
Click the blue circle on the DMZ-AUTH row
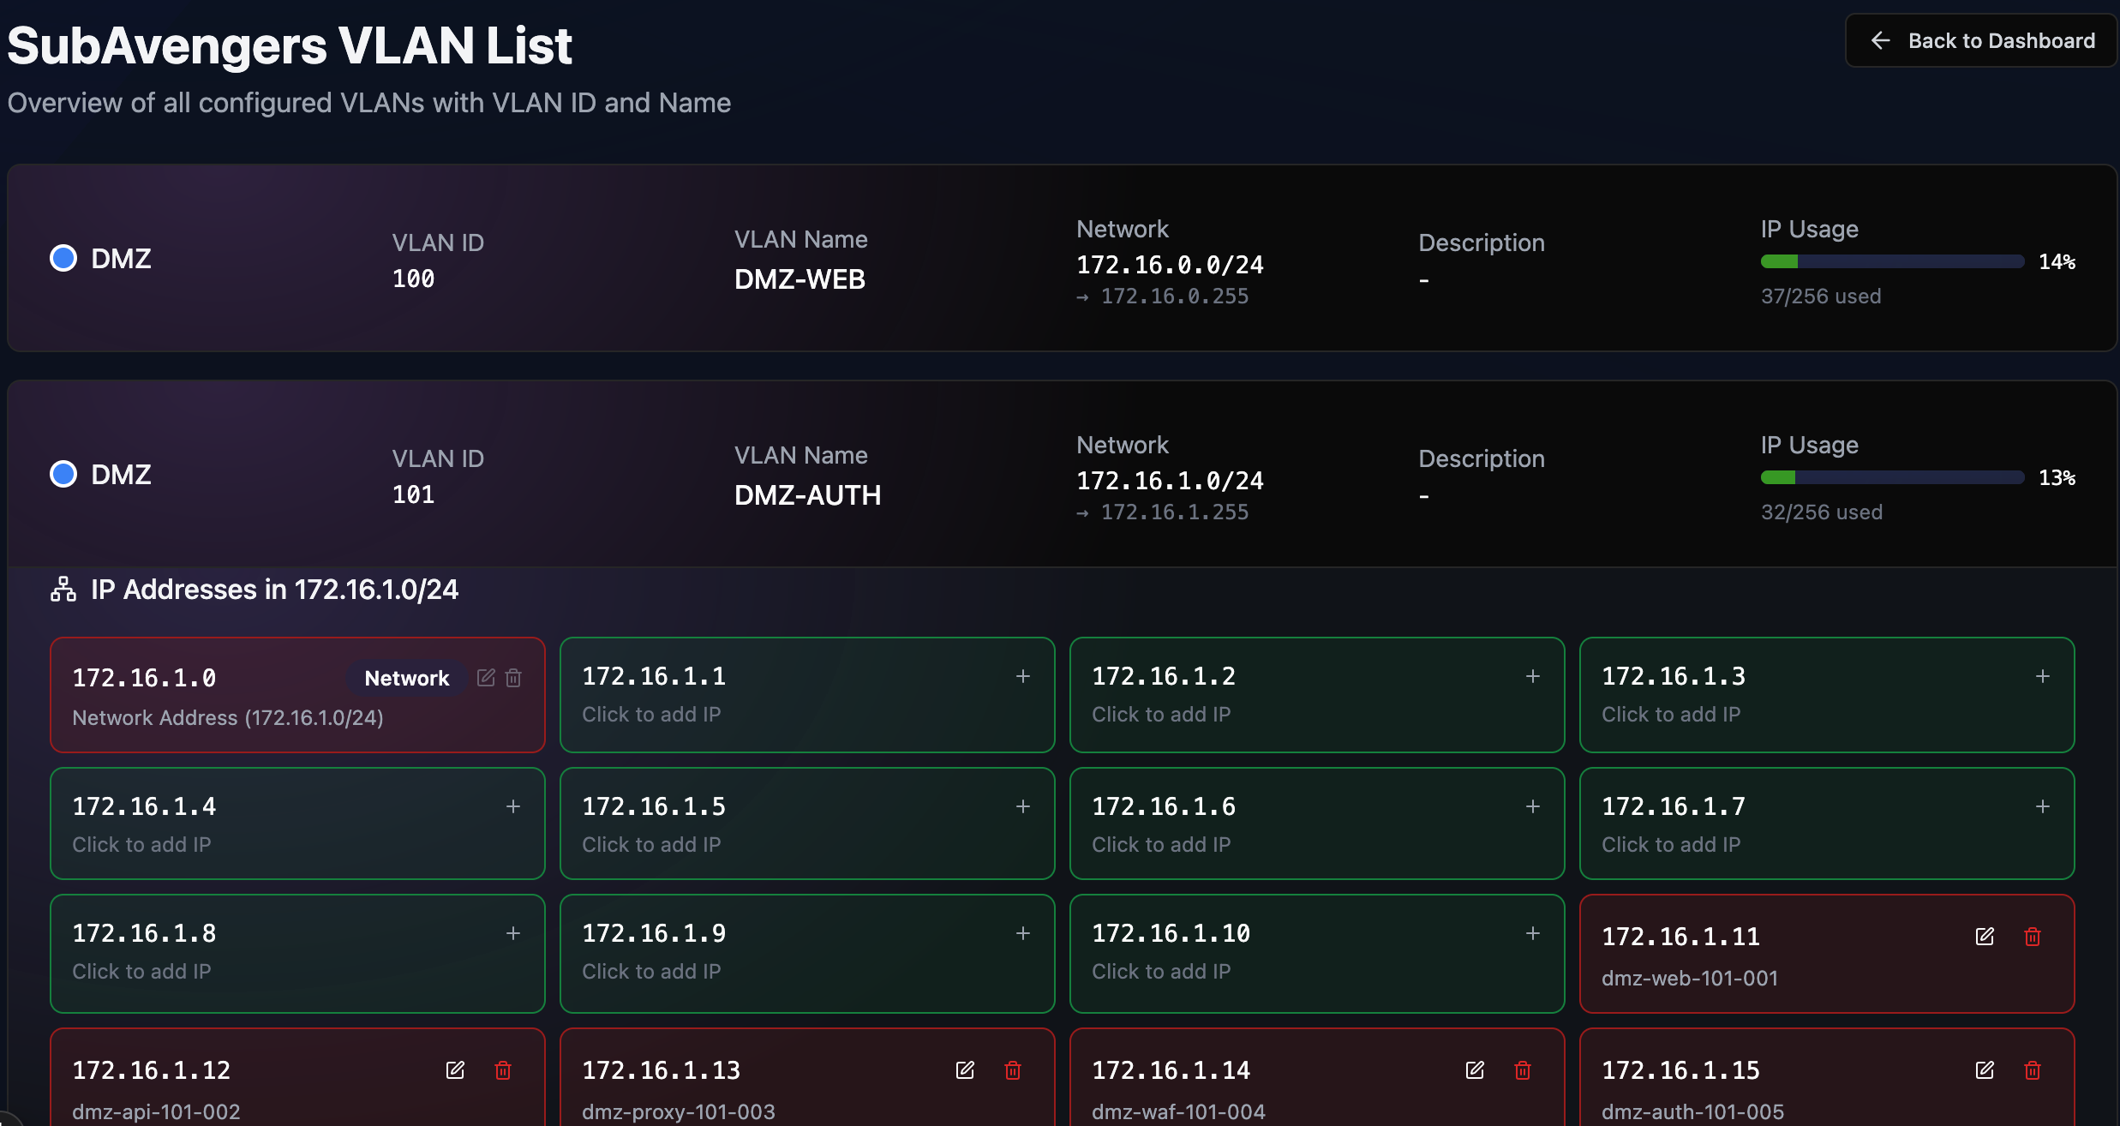[x=63, y=474]
